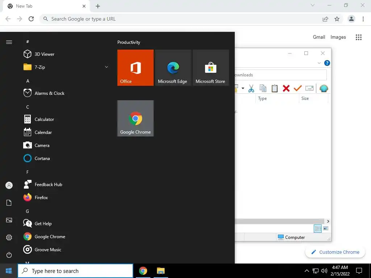This screenshot has height=278, width=371.
Task: Open File Explorer on the taskbar
Action: click(x=161, y=271)
